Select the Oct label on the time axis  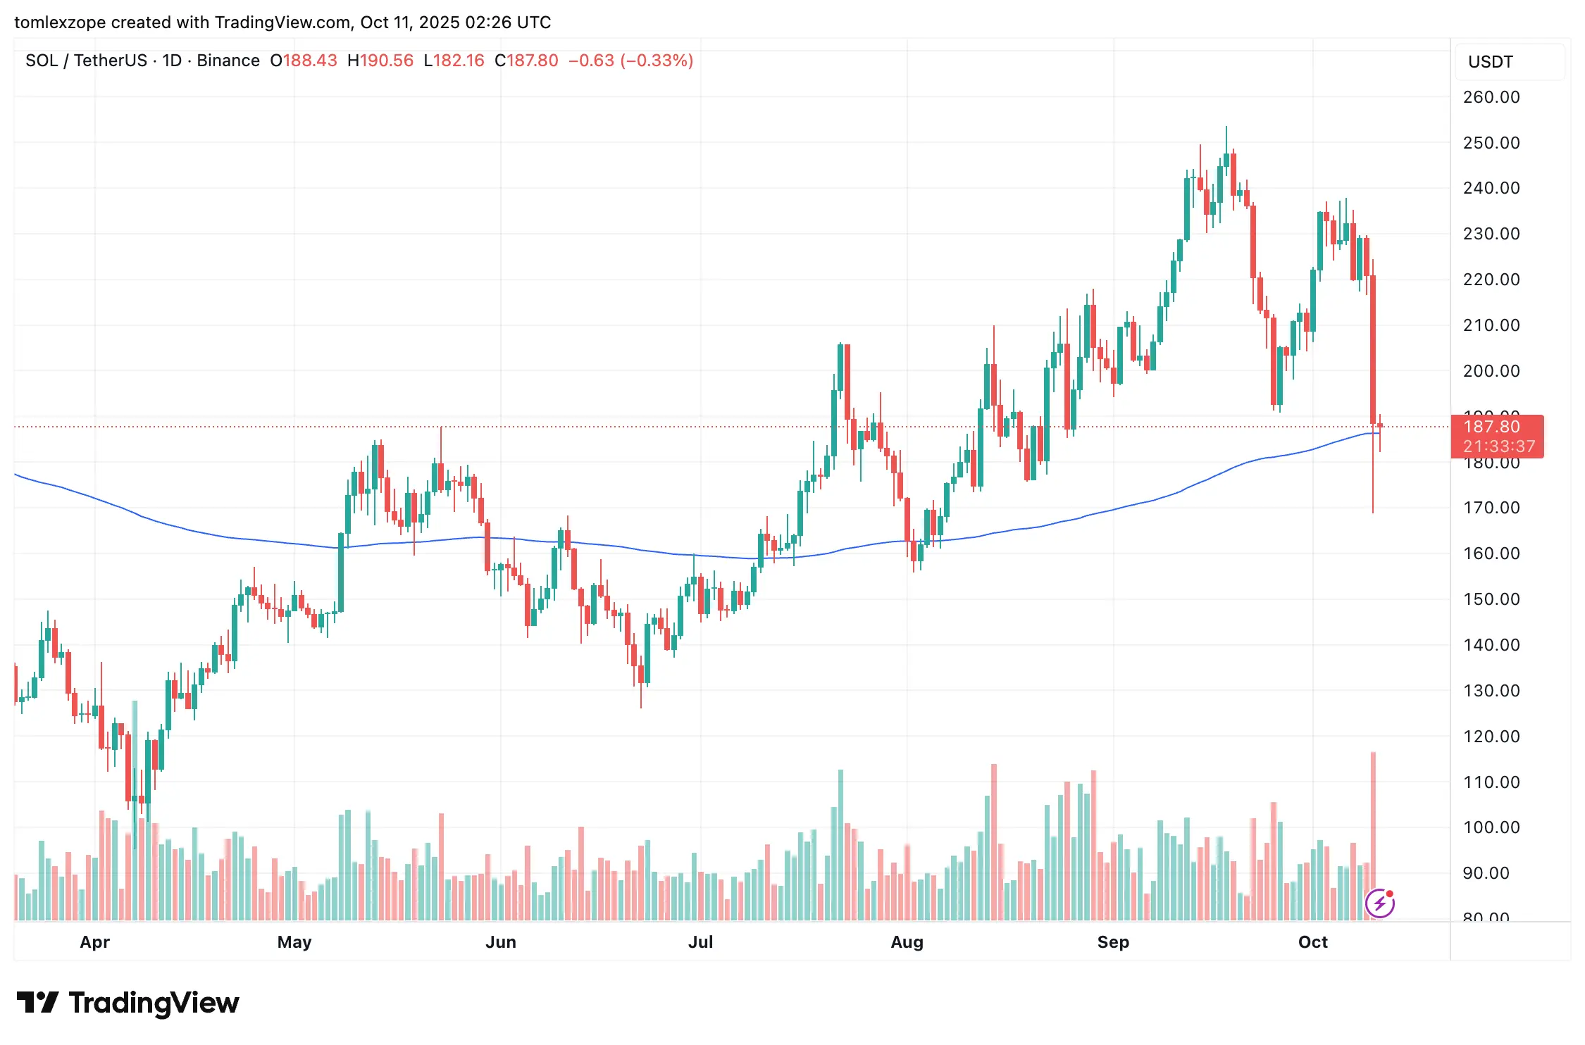[x=1312, y=942]
